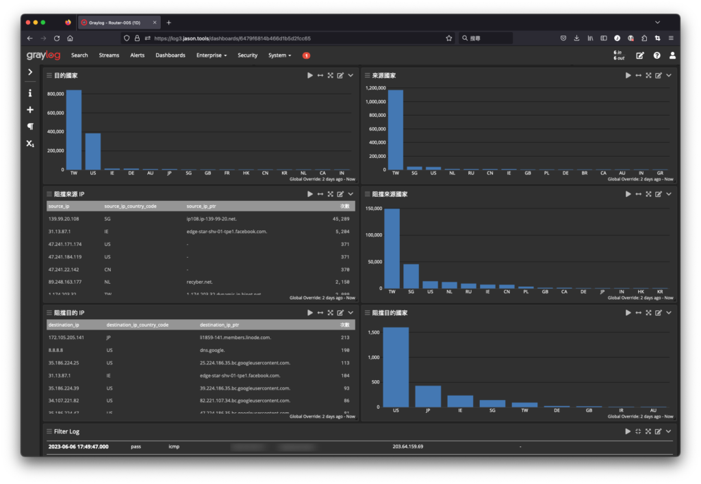Open 目的國家 widget actions chevron
The height and width of the screenshot is (484, 701).
coord(350,75)
